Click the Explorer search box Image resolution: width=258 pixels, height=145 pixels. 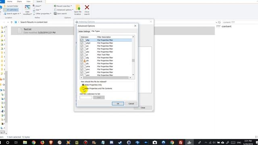coord(239,22)
